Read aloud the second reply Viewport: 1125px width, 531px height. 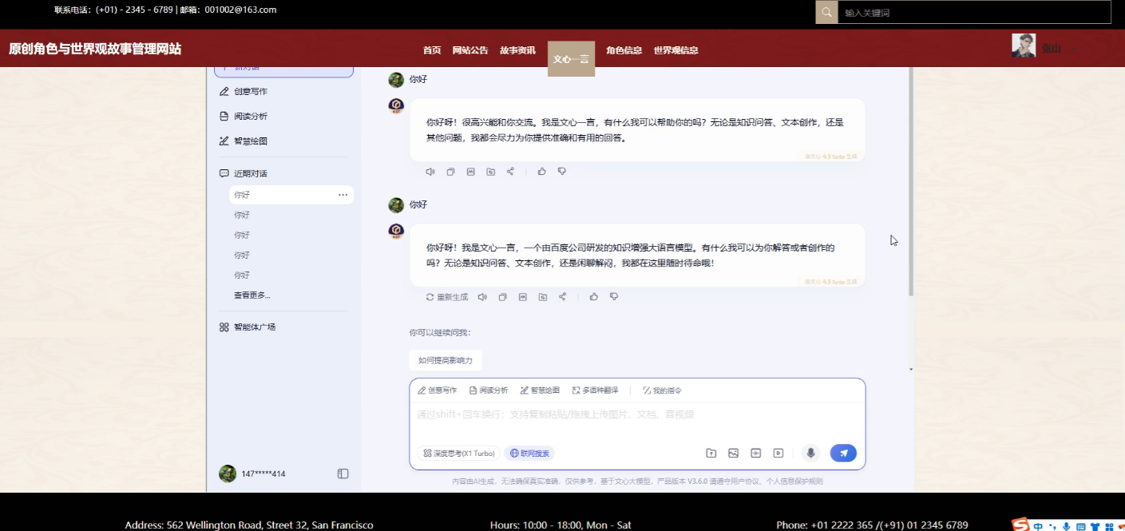coord(482,297)
